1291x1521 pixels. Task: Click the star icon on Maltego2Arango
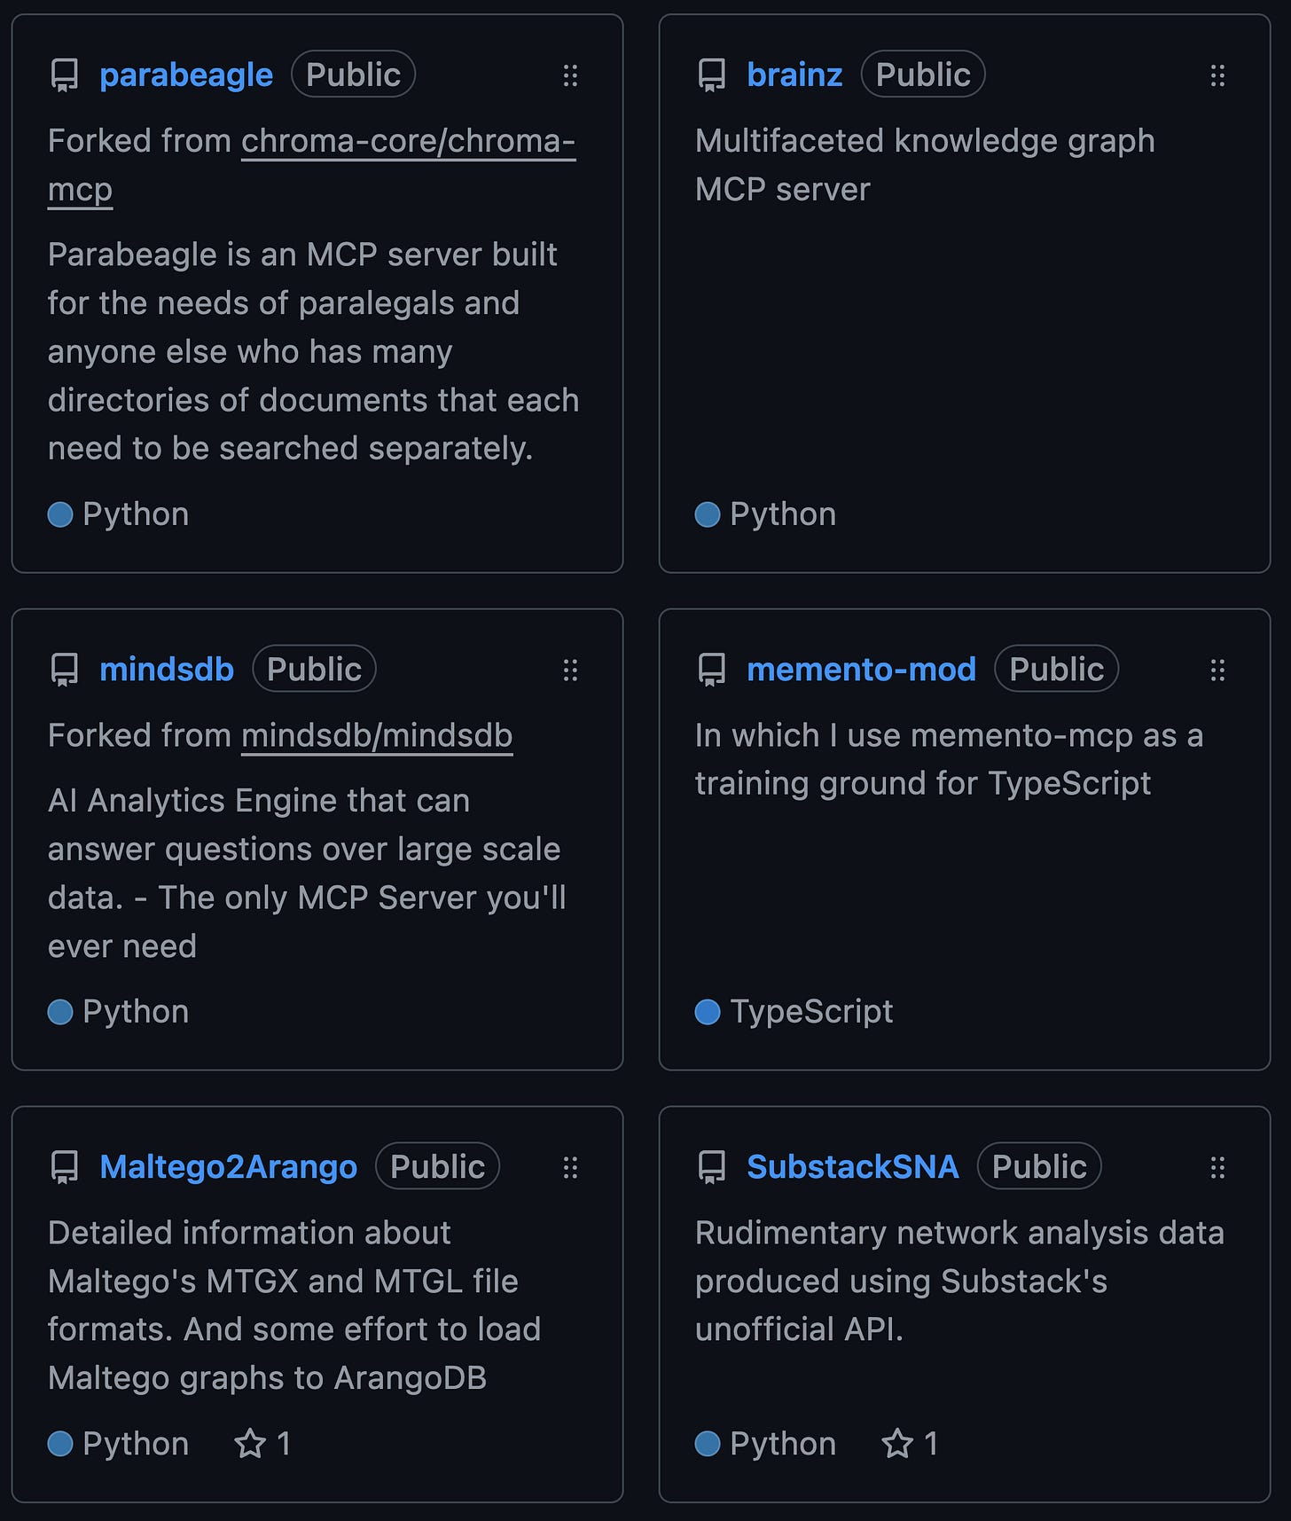(250, 1444)
